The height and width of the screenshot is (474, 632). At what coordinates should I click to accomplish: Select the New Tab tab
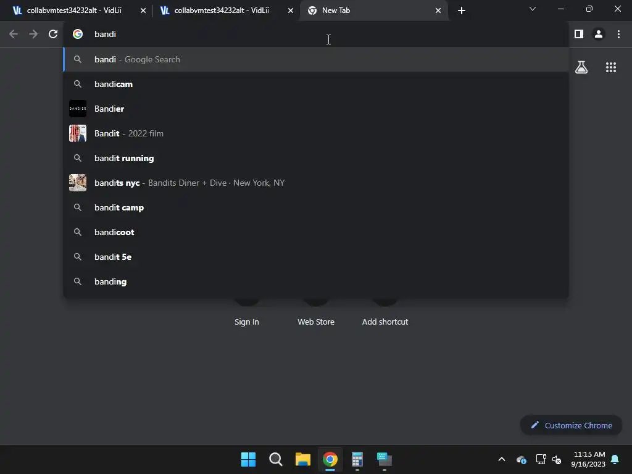pyautogui.click(x=374, y=10)
